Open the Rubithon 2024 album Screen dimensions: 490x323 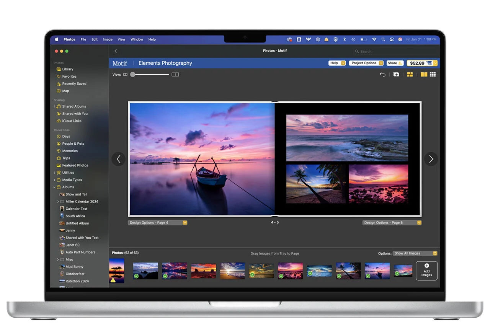[x=74, y=281]
